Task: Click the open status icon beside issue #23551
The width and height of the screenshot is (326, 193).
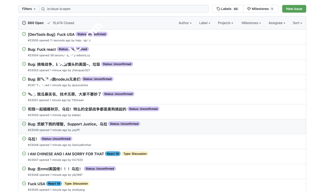Action: tap(24, 94)
